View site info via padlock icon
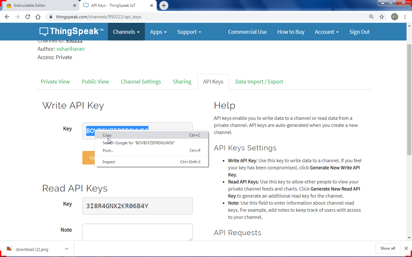Screen dimensions: 412x257 51,17
